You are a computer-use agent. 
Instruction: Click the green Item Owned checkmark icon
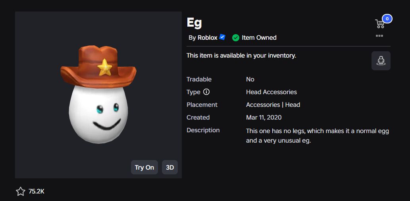pos(236,38)
